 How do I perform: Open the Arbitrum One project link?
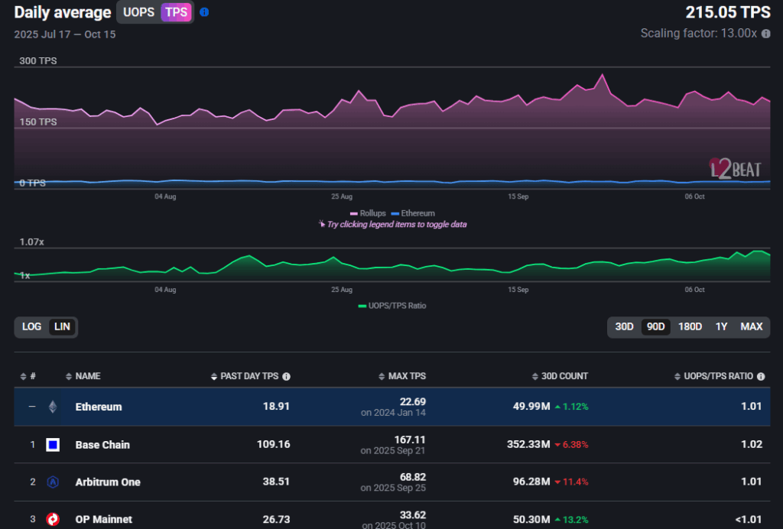tap(108, 482)
